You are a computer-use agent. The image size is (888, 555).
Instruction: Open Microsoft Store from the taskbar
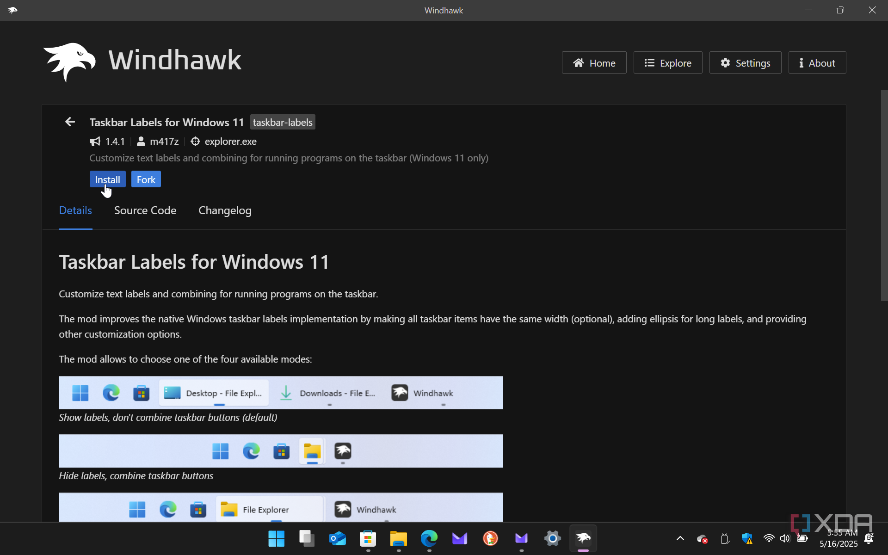[x=368, y=538]
